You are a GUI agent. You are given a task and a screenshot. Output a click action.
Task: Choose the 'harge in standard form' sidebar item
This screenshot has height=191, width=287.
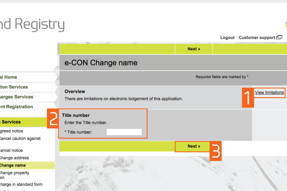(21, 184)
